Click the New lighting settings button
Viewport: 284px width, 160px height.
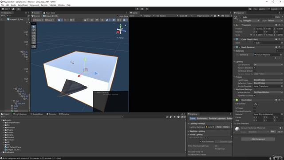tap(219, 127)
